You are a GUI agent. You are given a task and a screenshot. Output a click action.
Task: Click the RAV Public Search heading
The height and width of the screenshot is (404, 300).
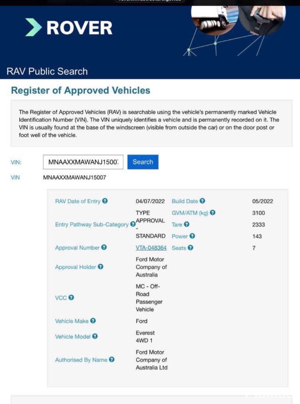pyautogui.click(x=47, y=71)
